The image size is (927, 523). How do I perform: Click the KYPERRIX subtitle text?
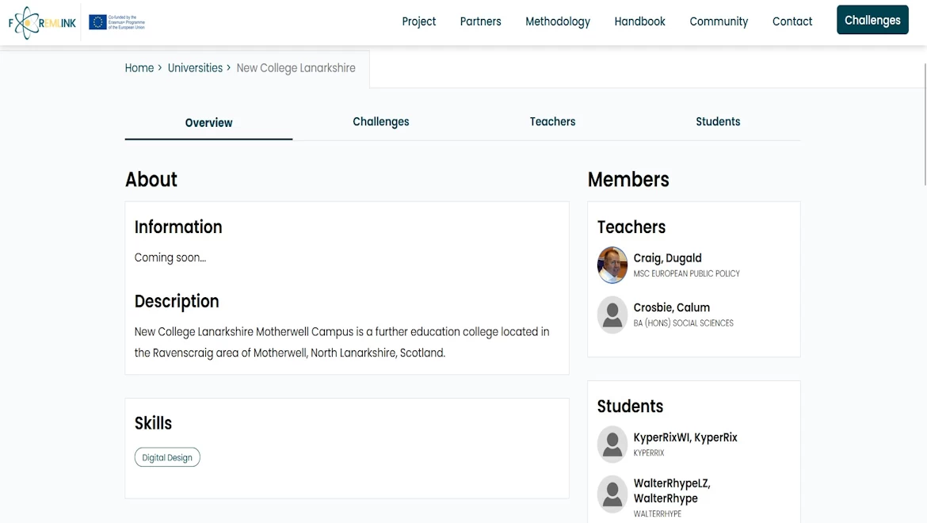click(x=649, y=453)
